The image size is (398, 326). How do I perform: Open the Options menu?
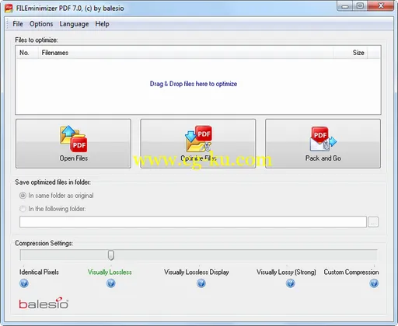tap(41, 24)
